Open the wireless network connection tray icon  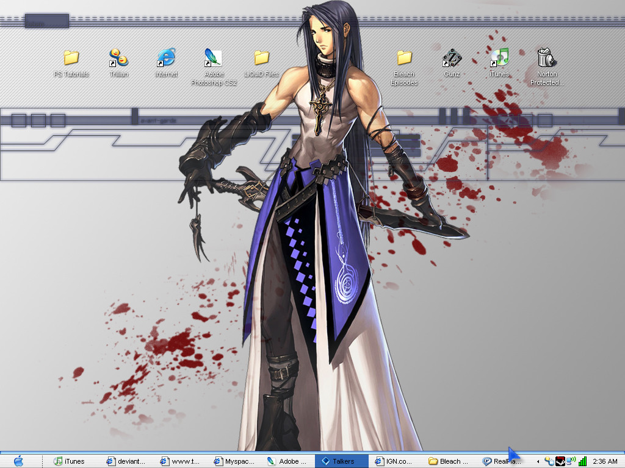click(571, 461)
